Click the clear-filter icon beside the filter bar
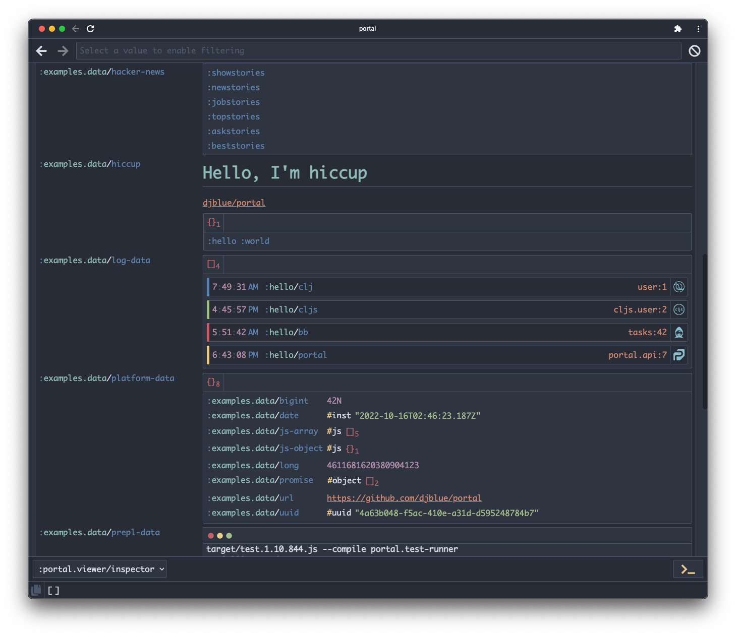The width and height of the screenshot is (736, 636). coord(695,50)
